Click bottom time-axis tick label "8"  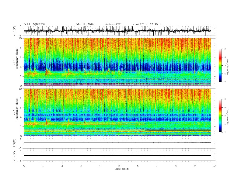tap(176, 166)
